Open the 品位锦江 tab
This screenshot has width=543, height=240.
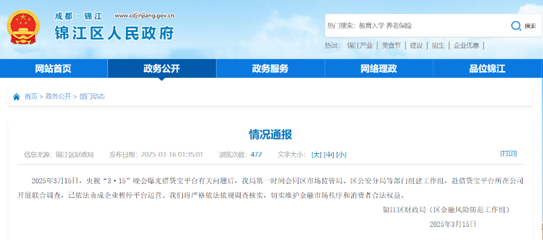pos(487,69)
